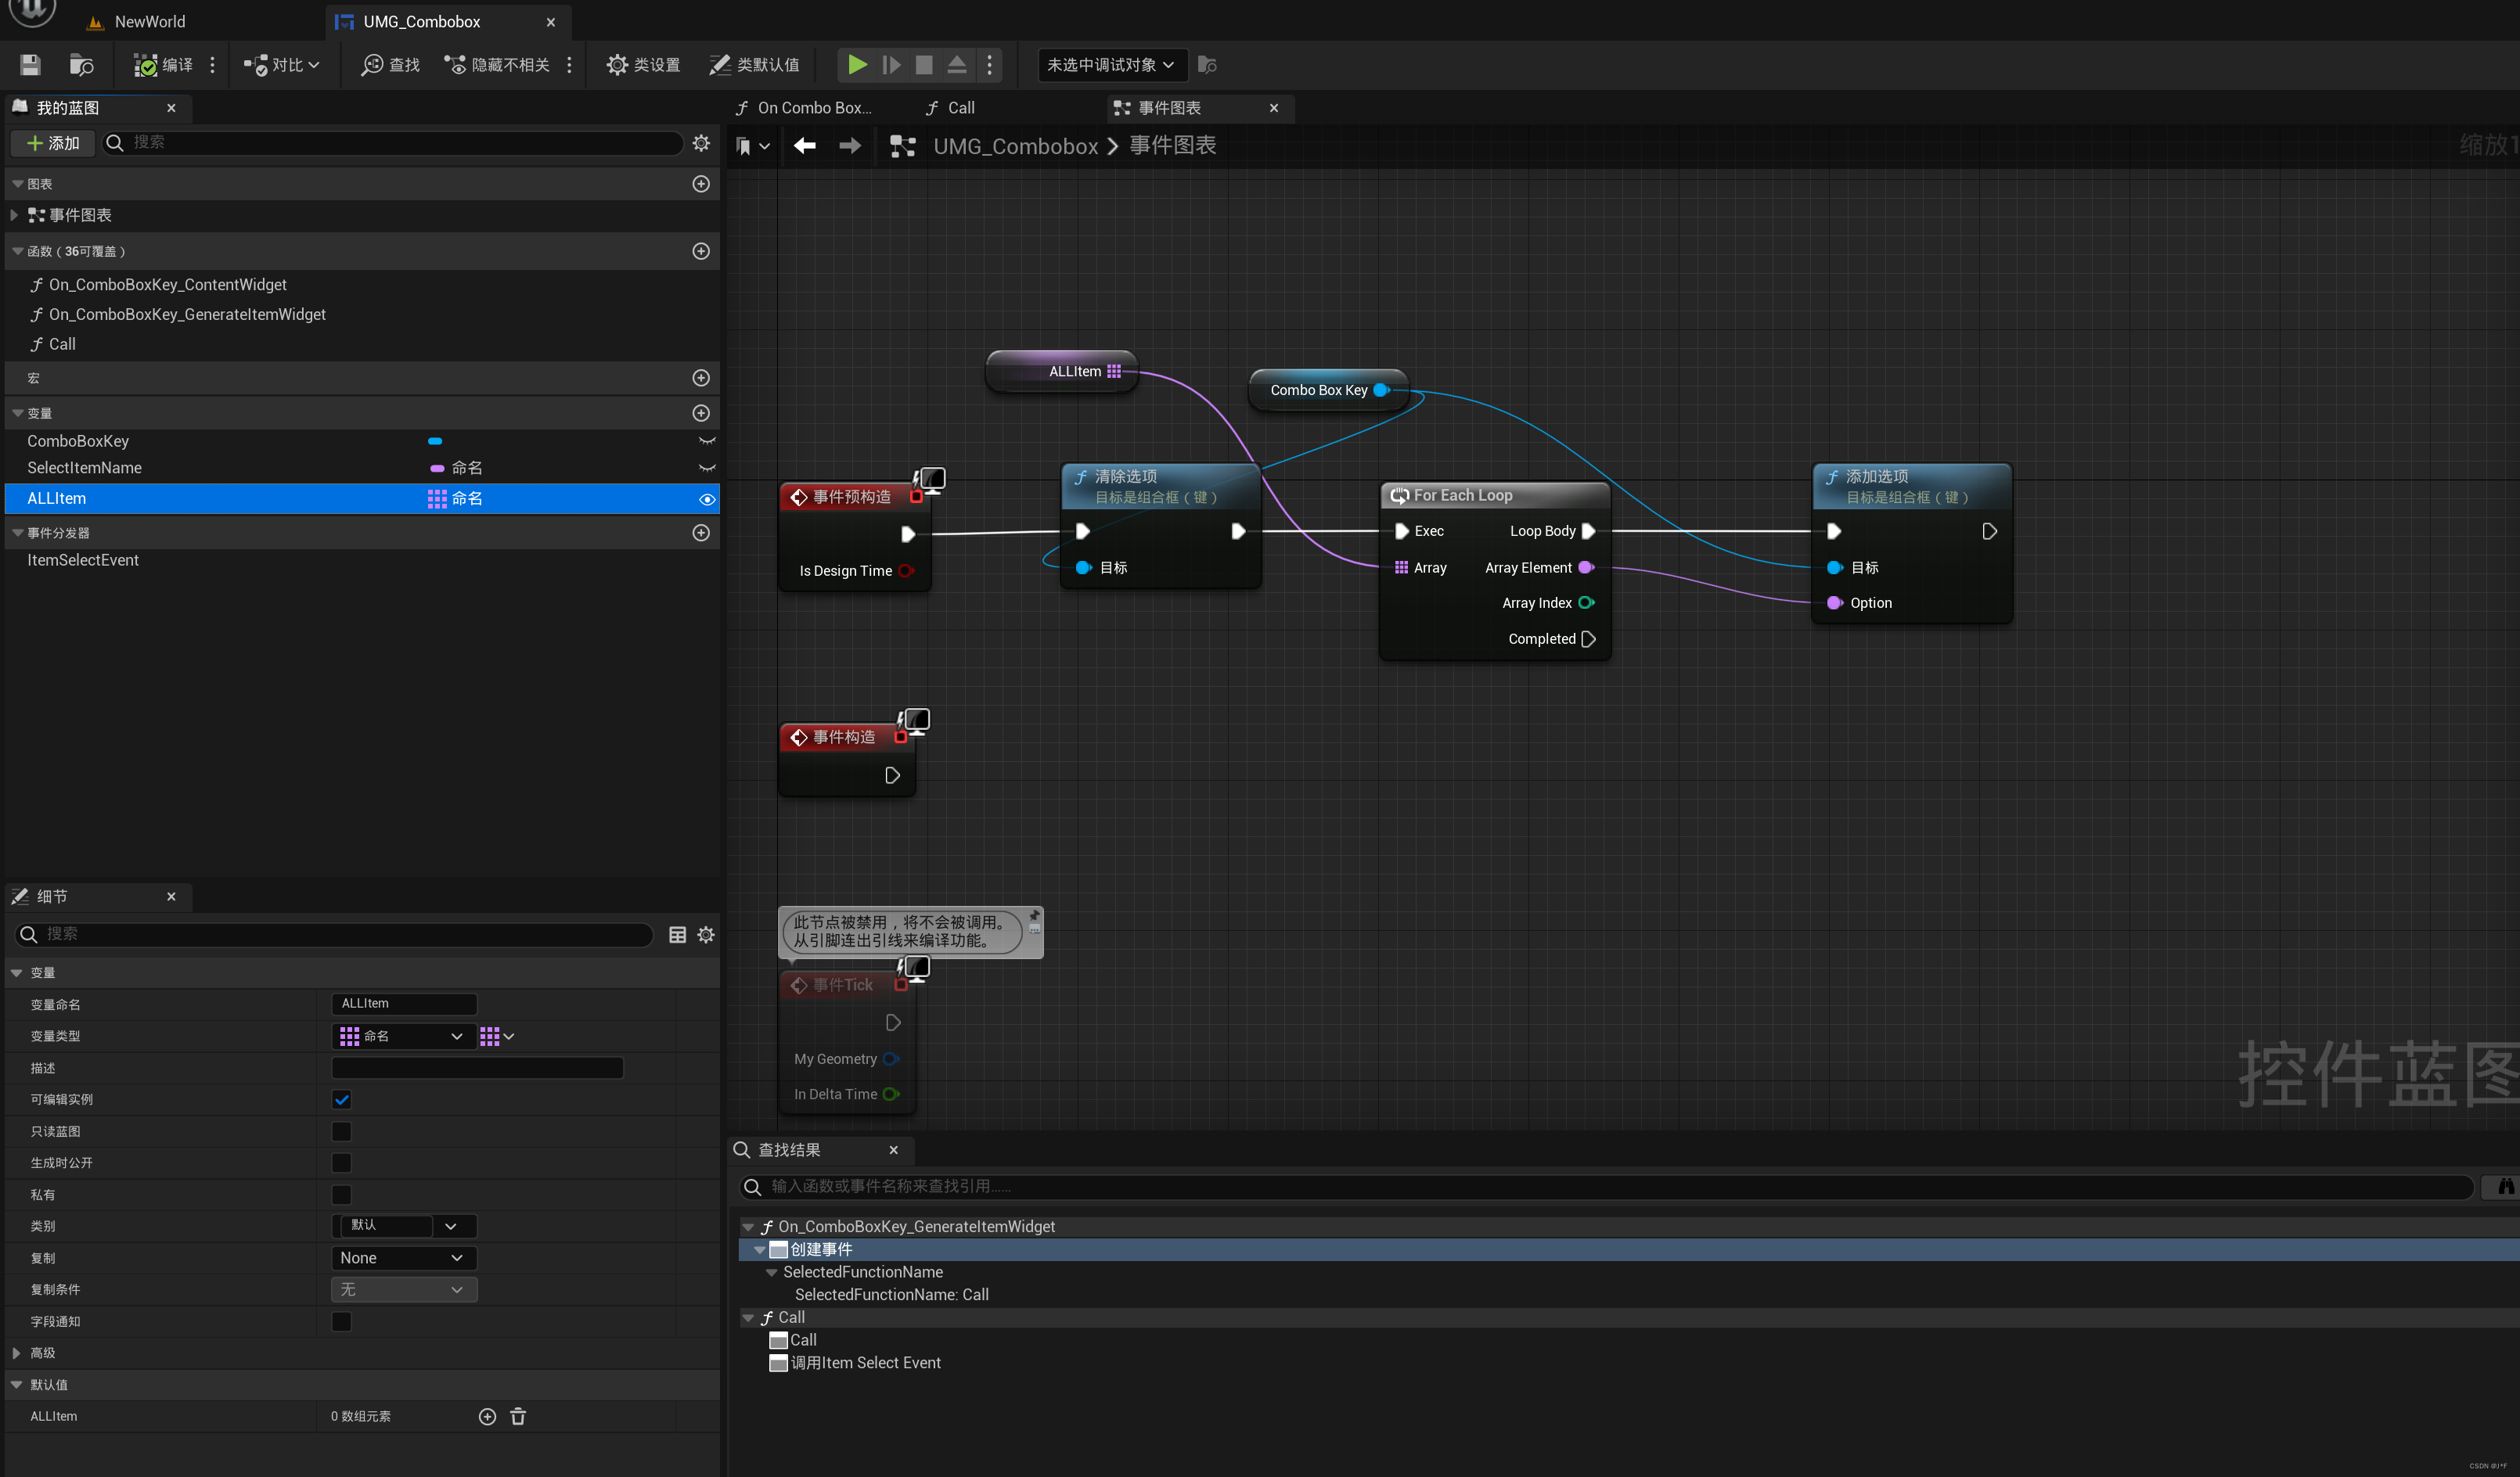
Task: Add a new macro with the plus icon
Action: 701,378
